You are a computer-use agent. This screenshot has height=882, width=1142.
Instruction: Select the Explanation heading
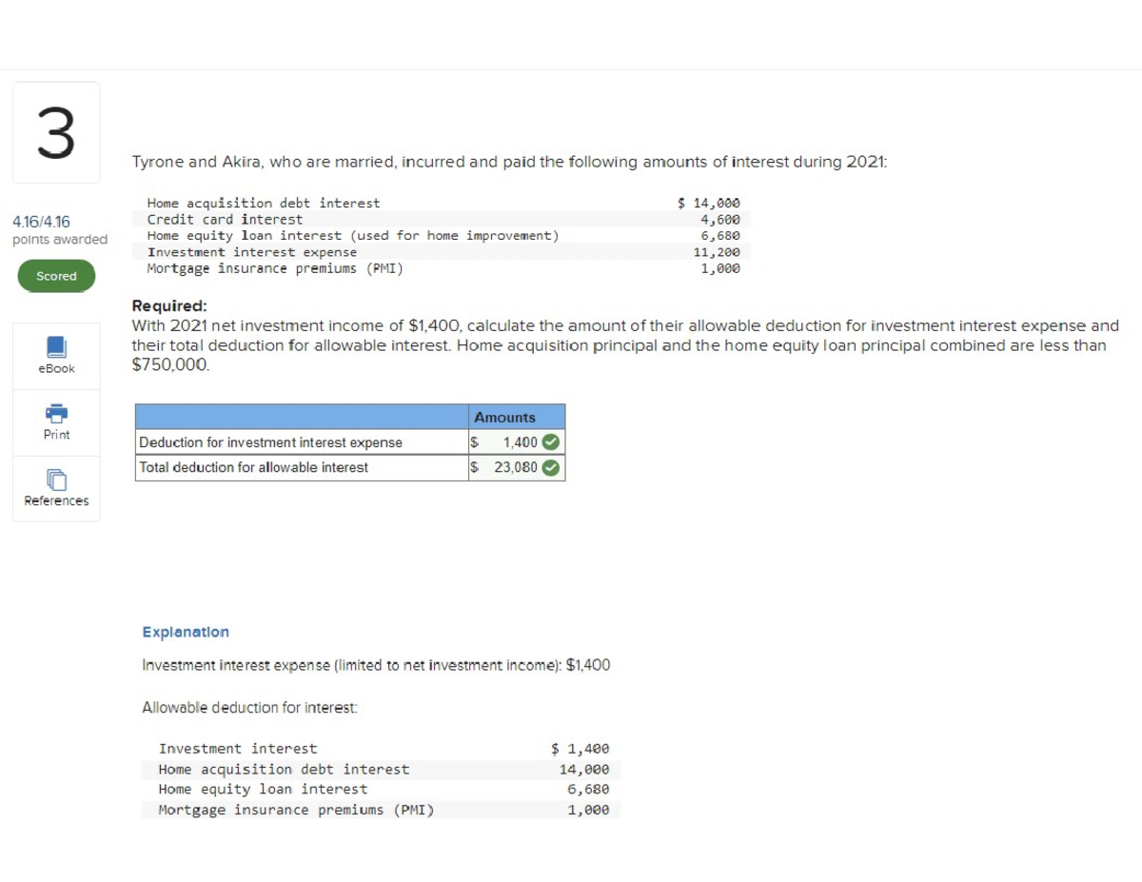[186, 632]
